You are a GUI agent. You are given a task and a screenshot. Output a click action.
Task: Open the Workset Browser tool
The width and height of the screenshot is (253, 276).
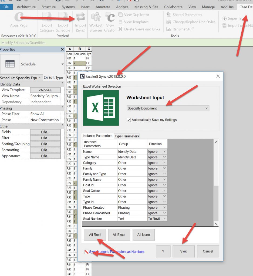[96, 18]
